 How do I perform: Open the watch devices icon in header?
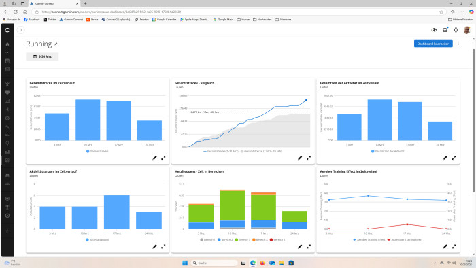[x=456, y=30]
